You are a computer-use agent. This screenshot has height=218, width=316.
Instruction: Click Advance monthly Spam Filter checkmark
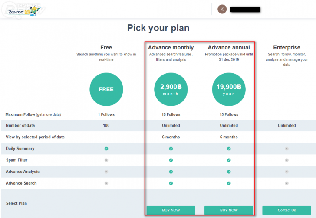pos(171,160)
